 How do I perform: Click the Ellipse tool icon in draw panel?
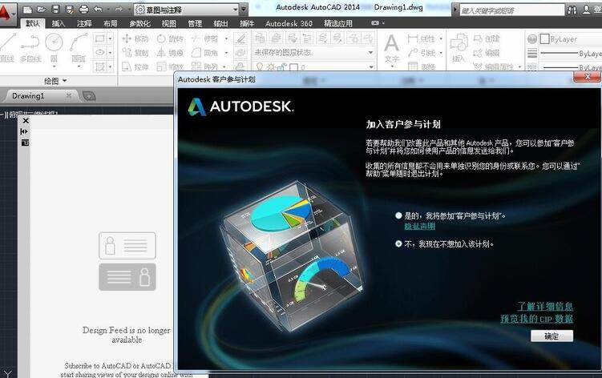pyautogui.click(x=100, y=53)
